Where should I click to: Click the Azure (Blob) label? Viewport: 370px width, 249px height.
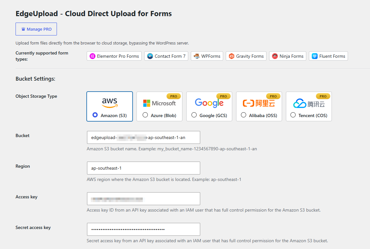click(x=164, y=115)
